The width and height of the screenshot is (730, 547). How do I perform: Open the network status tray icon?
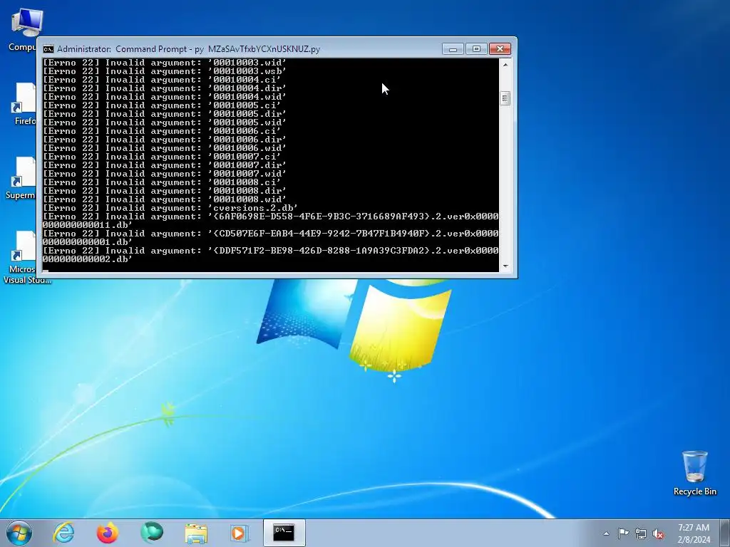641,533
